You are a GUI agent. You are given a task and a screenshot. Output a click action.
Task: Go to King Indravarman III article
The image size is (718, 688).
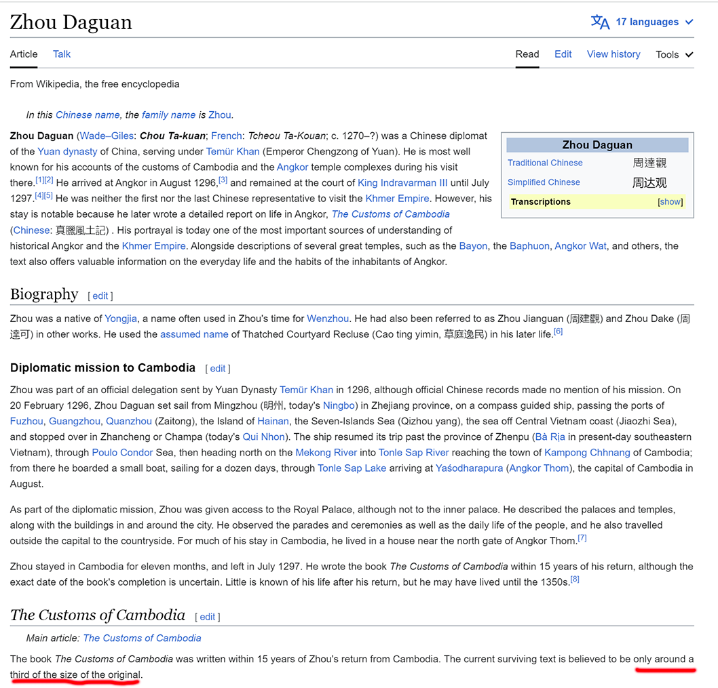pos(402,183)
